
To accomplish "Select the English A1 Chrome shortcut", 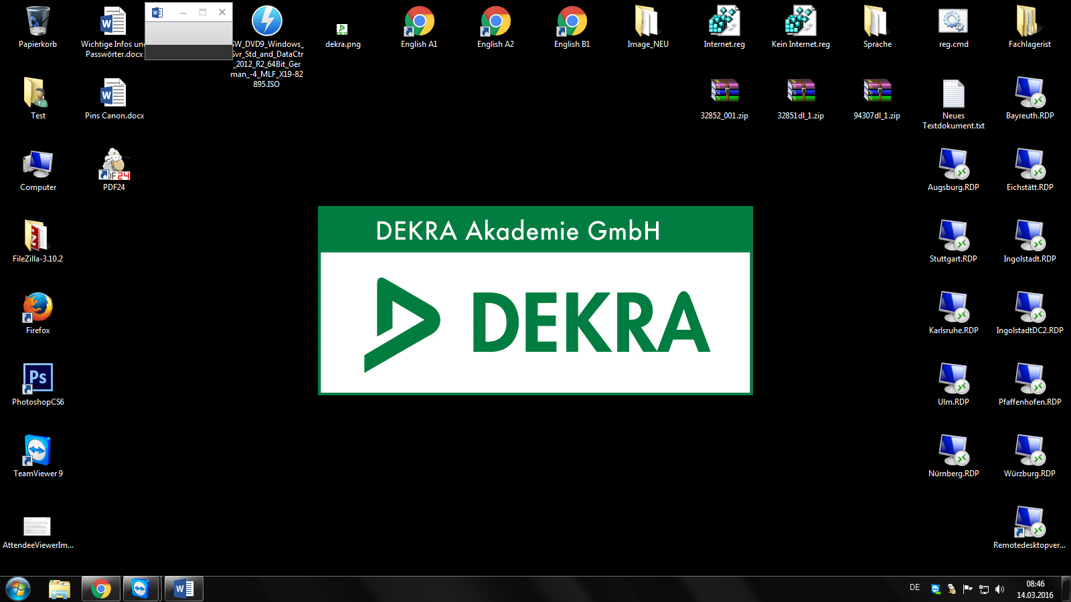I will pos(419,22).
